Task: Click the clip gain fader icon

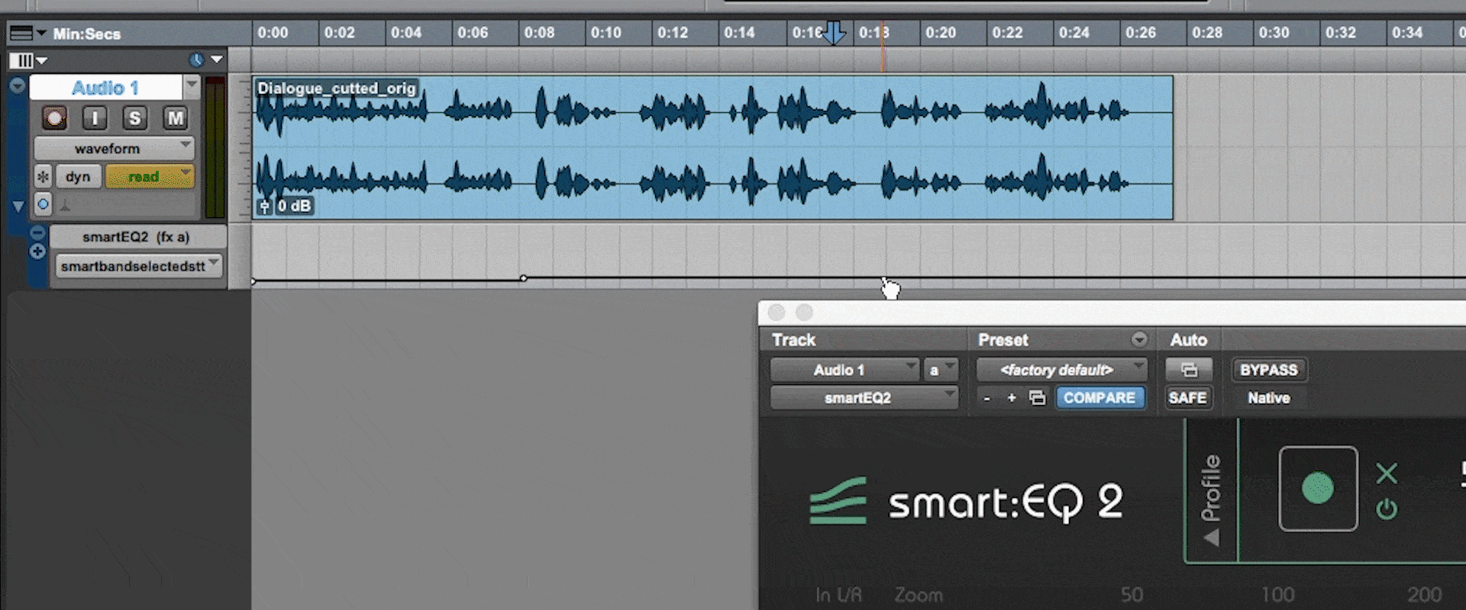Action: [x=264, y=206]
